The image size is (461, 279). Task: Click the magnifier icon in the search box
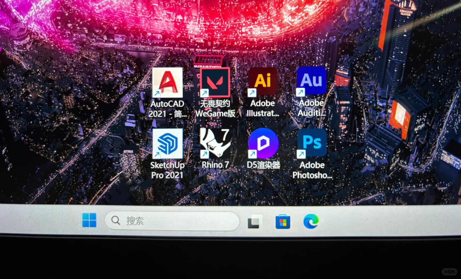coord(116,220)
